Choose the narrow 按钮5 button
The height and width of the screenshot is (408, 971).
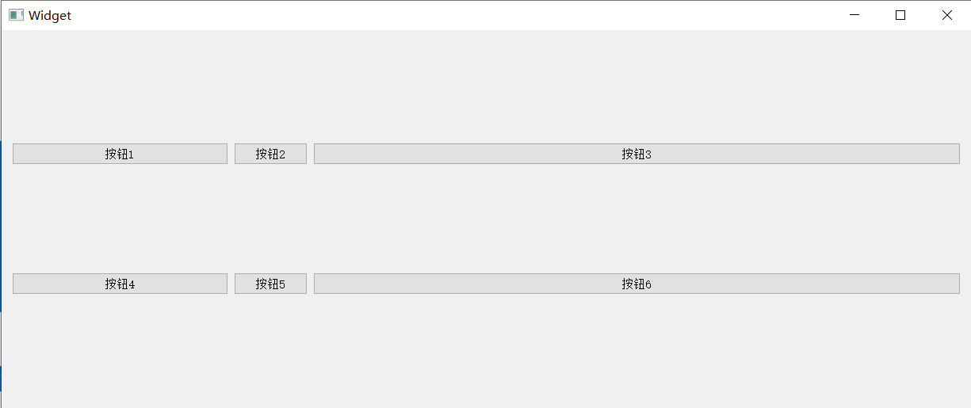[270, 284]
